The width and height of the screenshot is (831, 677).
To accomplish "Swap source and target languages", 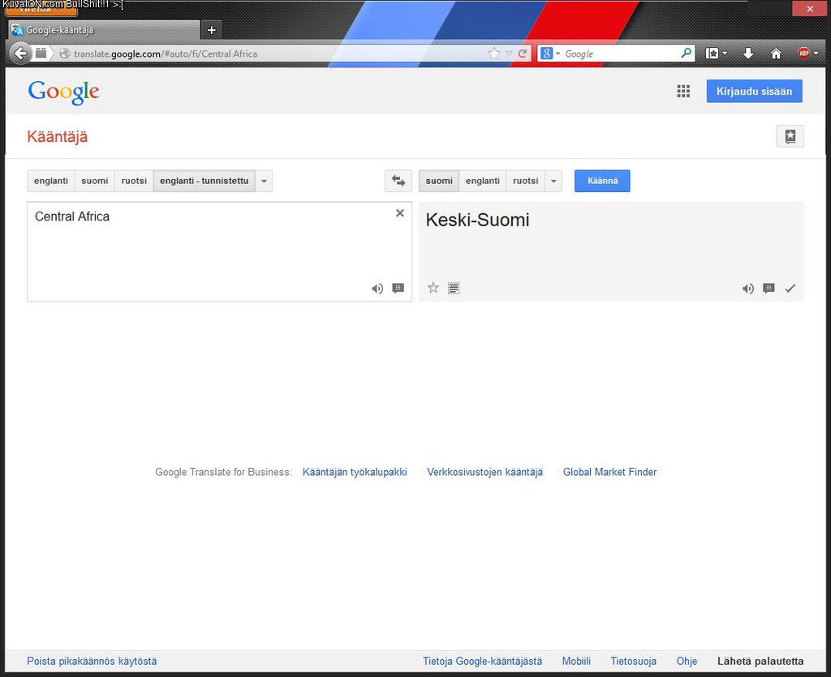I will [x=398, y=181].
